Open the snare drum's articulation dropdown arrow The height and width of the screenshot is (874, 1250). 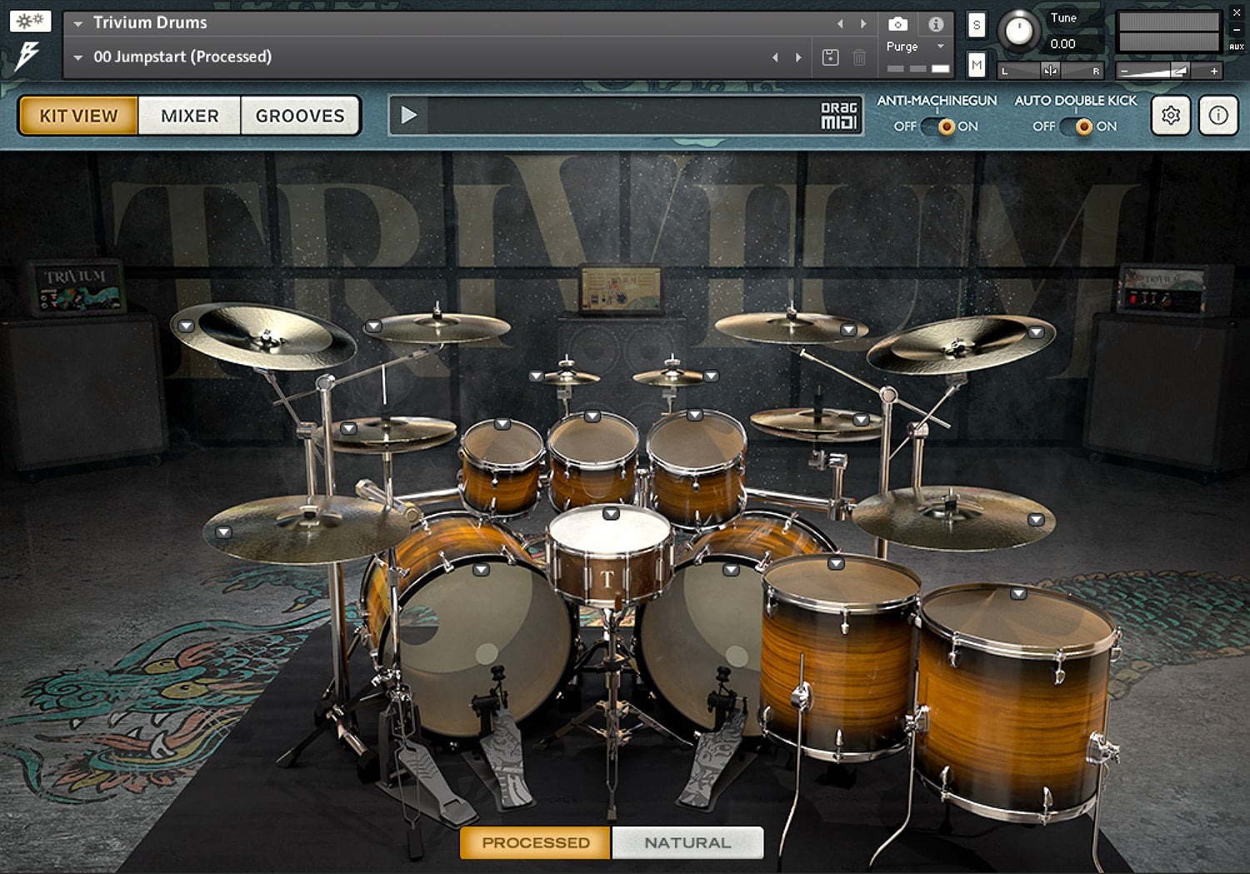point(611,515)
